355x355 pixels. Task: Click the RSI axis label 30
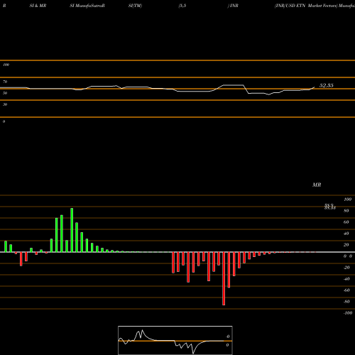[5, 104]
